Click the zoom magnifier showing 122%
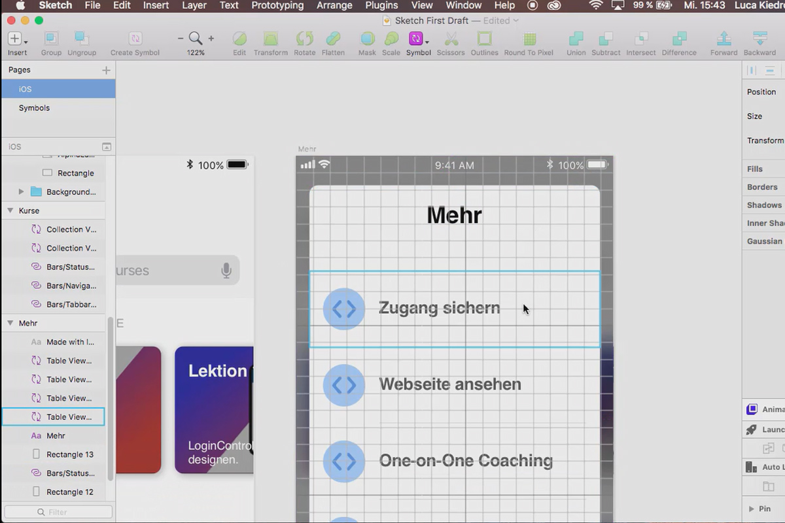 coord(196,39)
